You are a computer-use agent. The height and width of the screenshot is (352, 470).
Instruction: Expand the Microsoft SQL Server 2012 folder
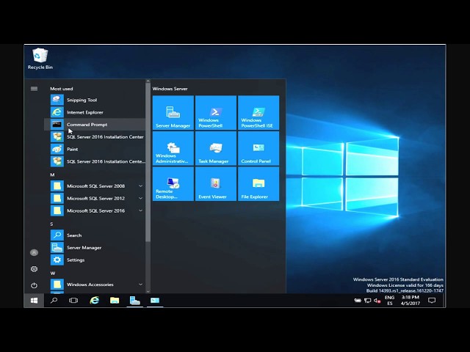[95, 198]
